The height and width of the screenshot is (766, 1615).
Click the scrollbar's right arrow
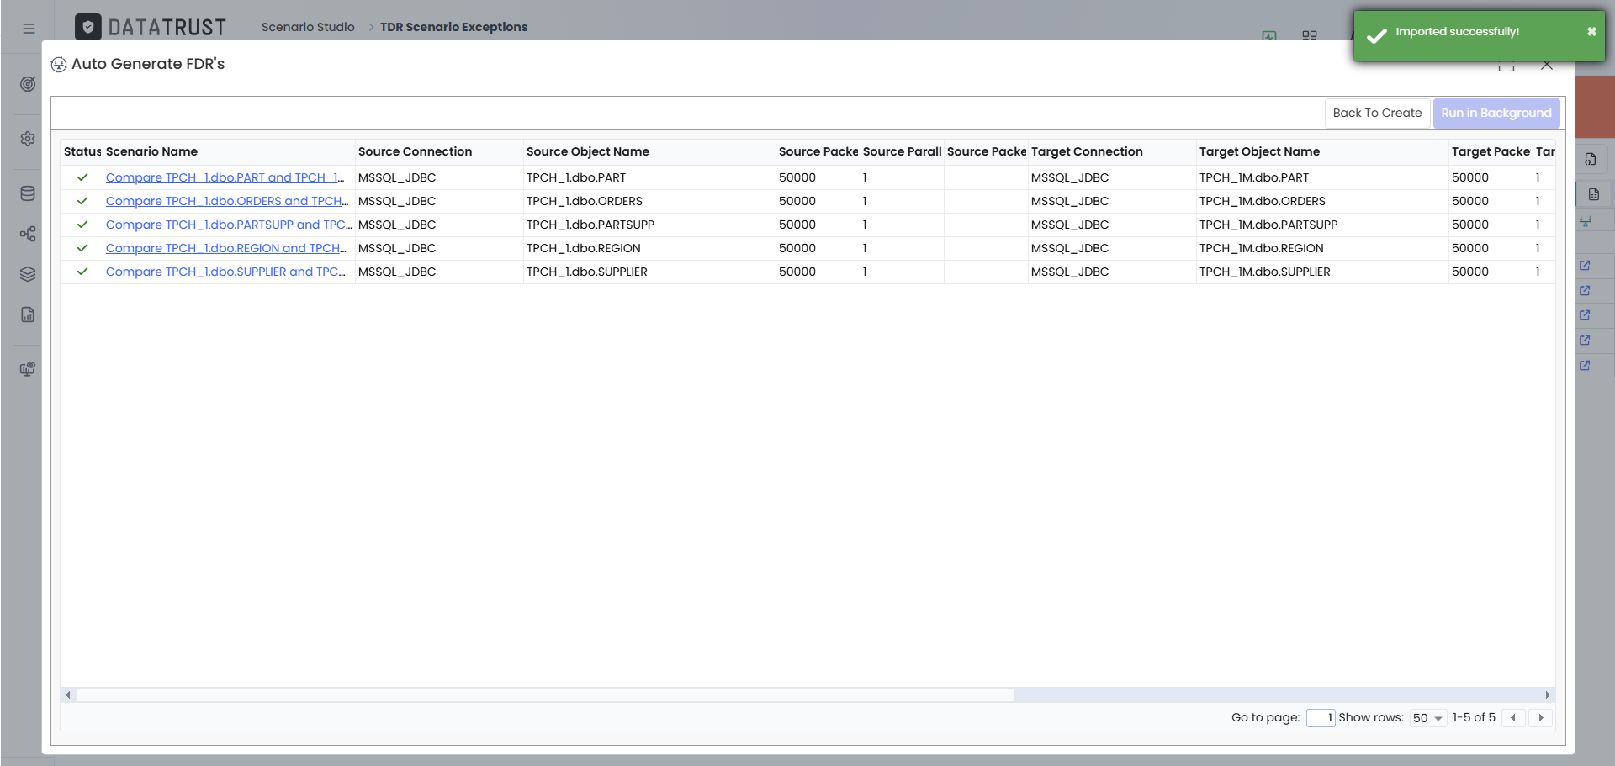1548,695
